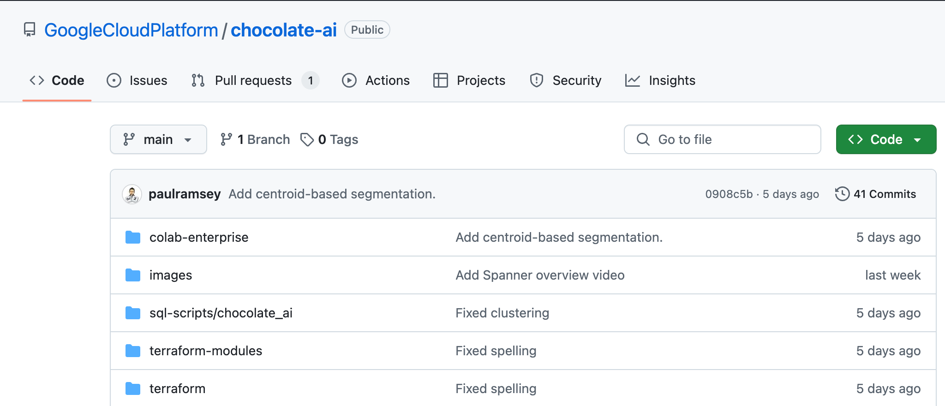945x406 pixels.
Task: Expand the green Code dropdown arrow
Action: (x=917, y=140)
